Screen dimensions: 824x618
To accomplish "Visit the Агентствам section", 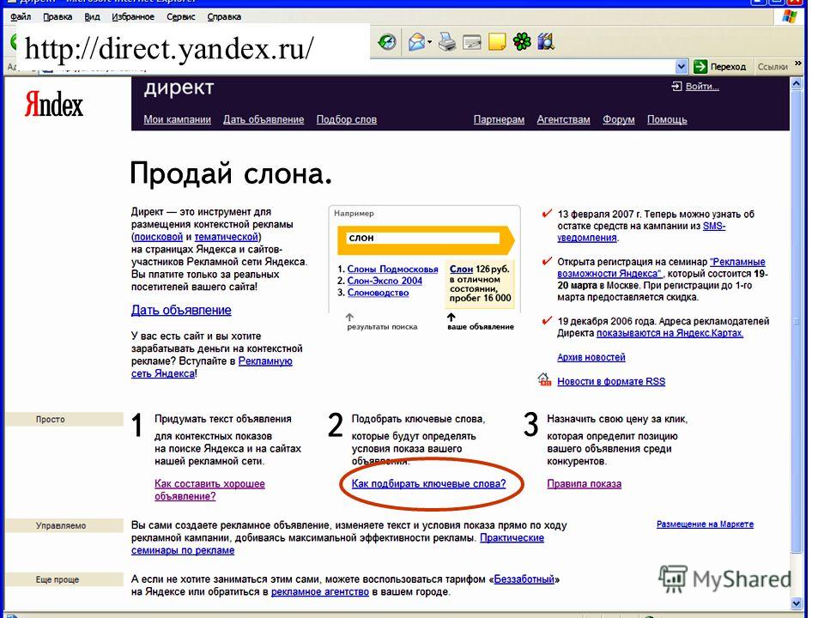I will point(563,120).
